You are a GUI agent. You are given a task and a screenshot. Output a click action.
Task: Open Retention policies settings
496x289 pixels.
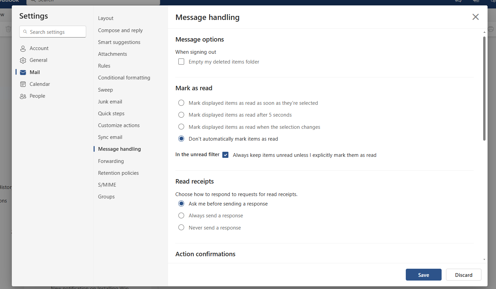pyautogui.click(x=118, y=173)
